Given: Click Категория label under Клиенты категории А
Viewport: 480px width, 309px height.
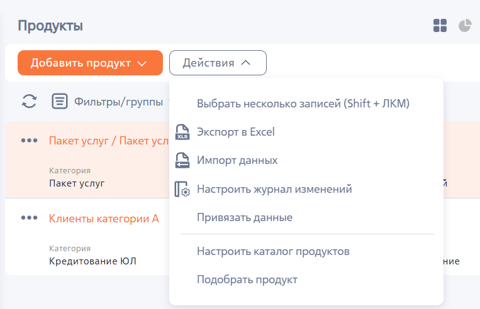Looking at the screenshot, I should click(x=70, y=249).
